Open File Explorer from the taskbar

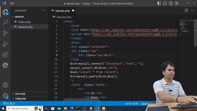pyautogui.click(x=65, y=108)
